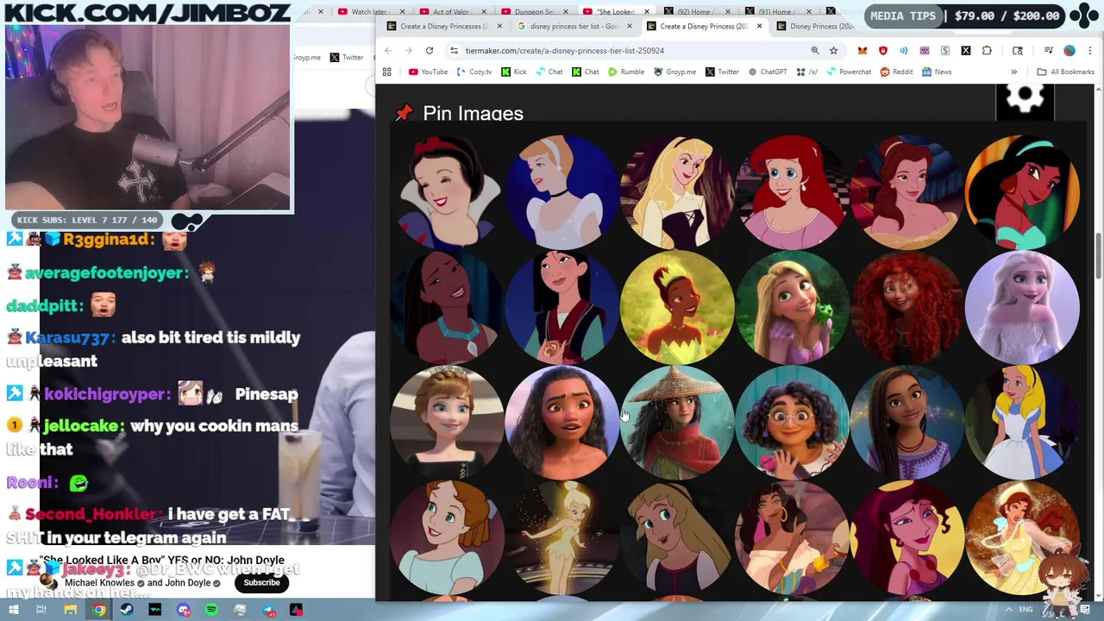The width and height of the screenshot is (1104, 621).
Task: Open Discord from the taskbar
Action: coord(183,610)
